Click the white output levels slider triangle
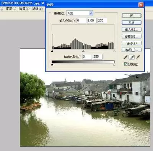Viewport: 153px width, 151px height. 114,65
